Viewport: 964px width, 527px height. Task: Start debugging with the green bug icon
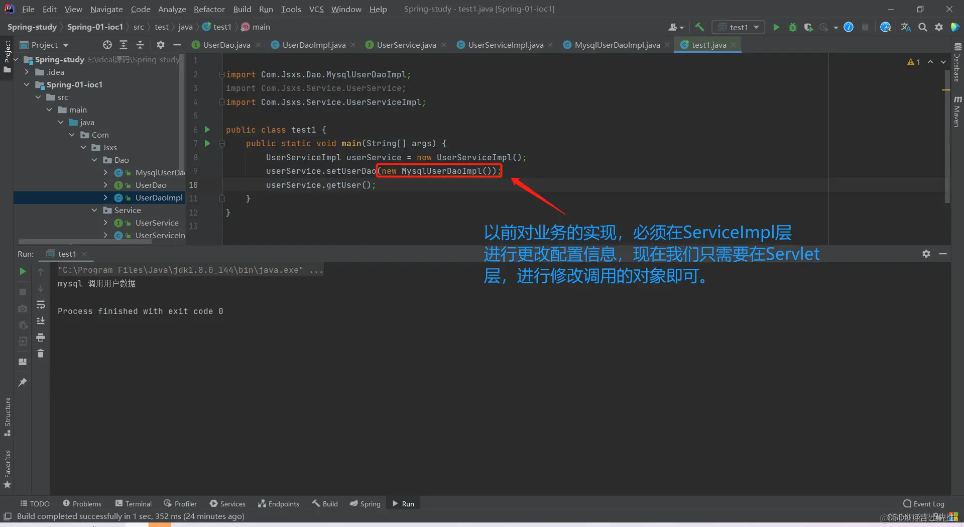pos(793,27)
